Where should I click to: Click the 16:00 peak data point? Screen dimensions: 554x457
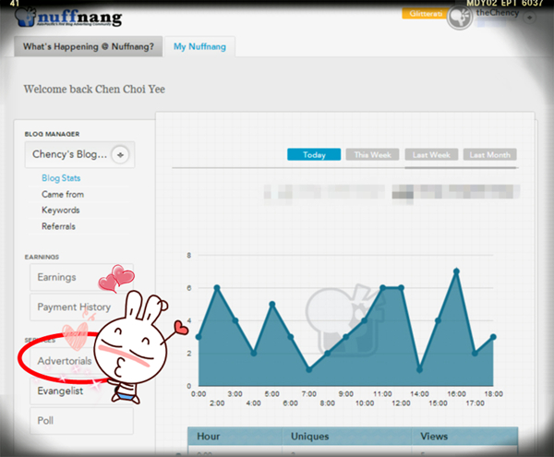click(456, 271)
